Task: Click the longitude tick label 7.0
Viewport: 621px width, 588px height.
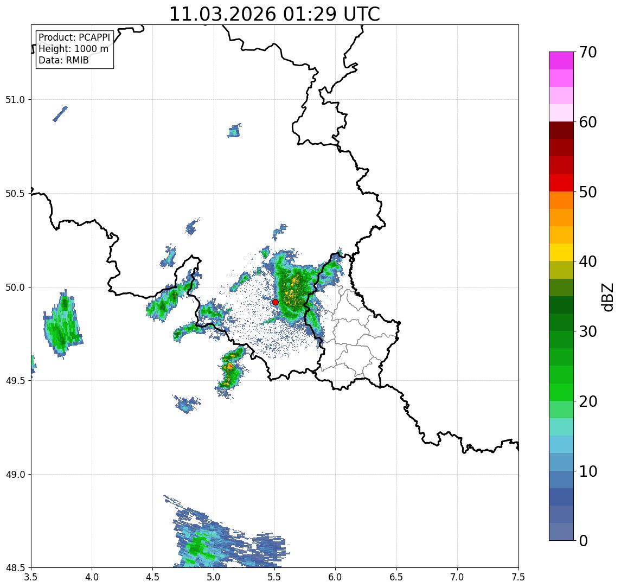Action: coord(457,577)
